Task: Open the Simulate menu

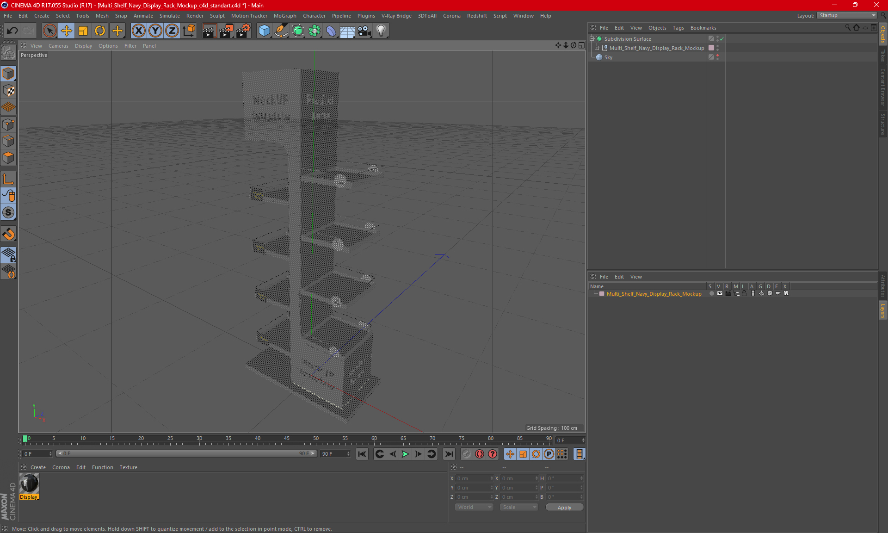Action: tap(170, 16)
